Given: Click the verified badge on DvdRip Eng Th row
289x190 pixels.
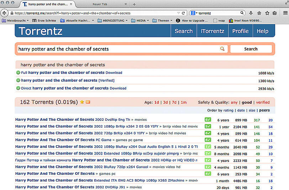Looking at the screenshot, I should pyautogui.click(x=208, y=120).
